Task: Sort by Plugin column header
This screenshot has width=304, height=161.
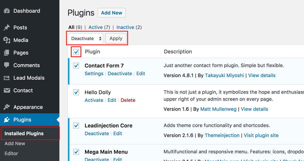Action: pos(93,52)
